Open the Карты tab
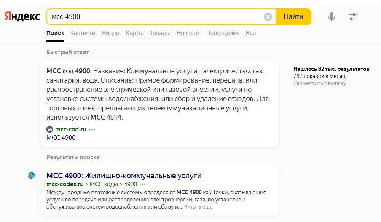This screenshot has height=222, width=381. 134,33
